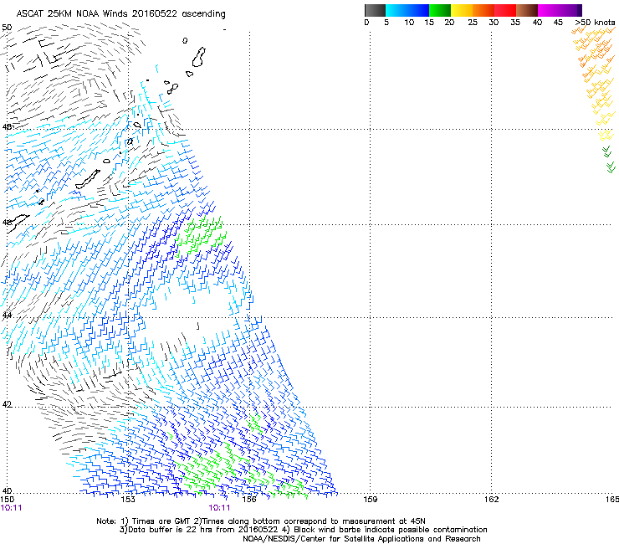The width and height of the screenshot is (619, 544).
Task: Click the longitude label 162
Action: [491, 500]
